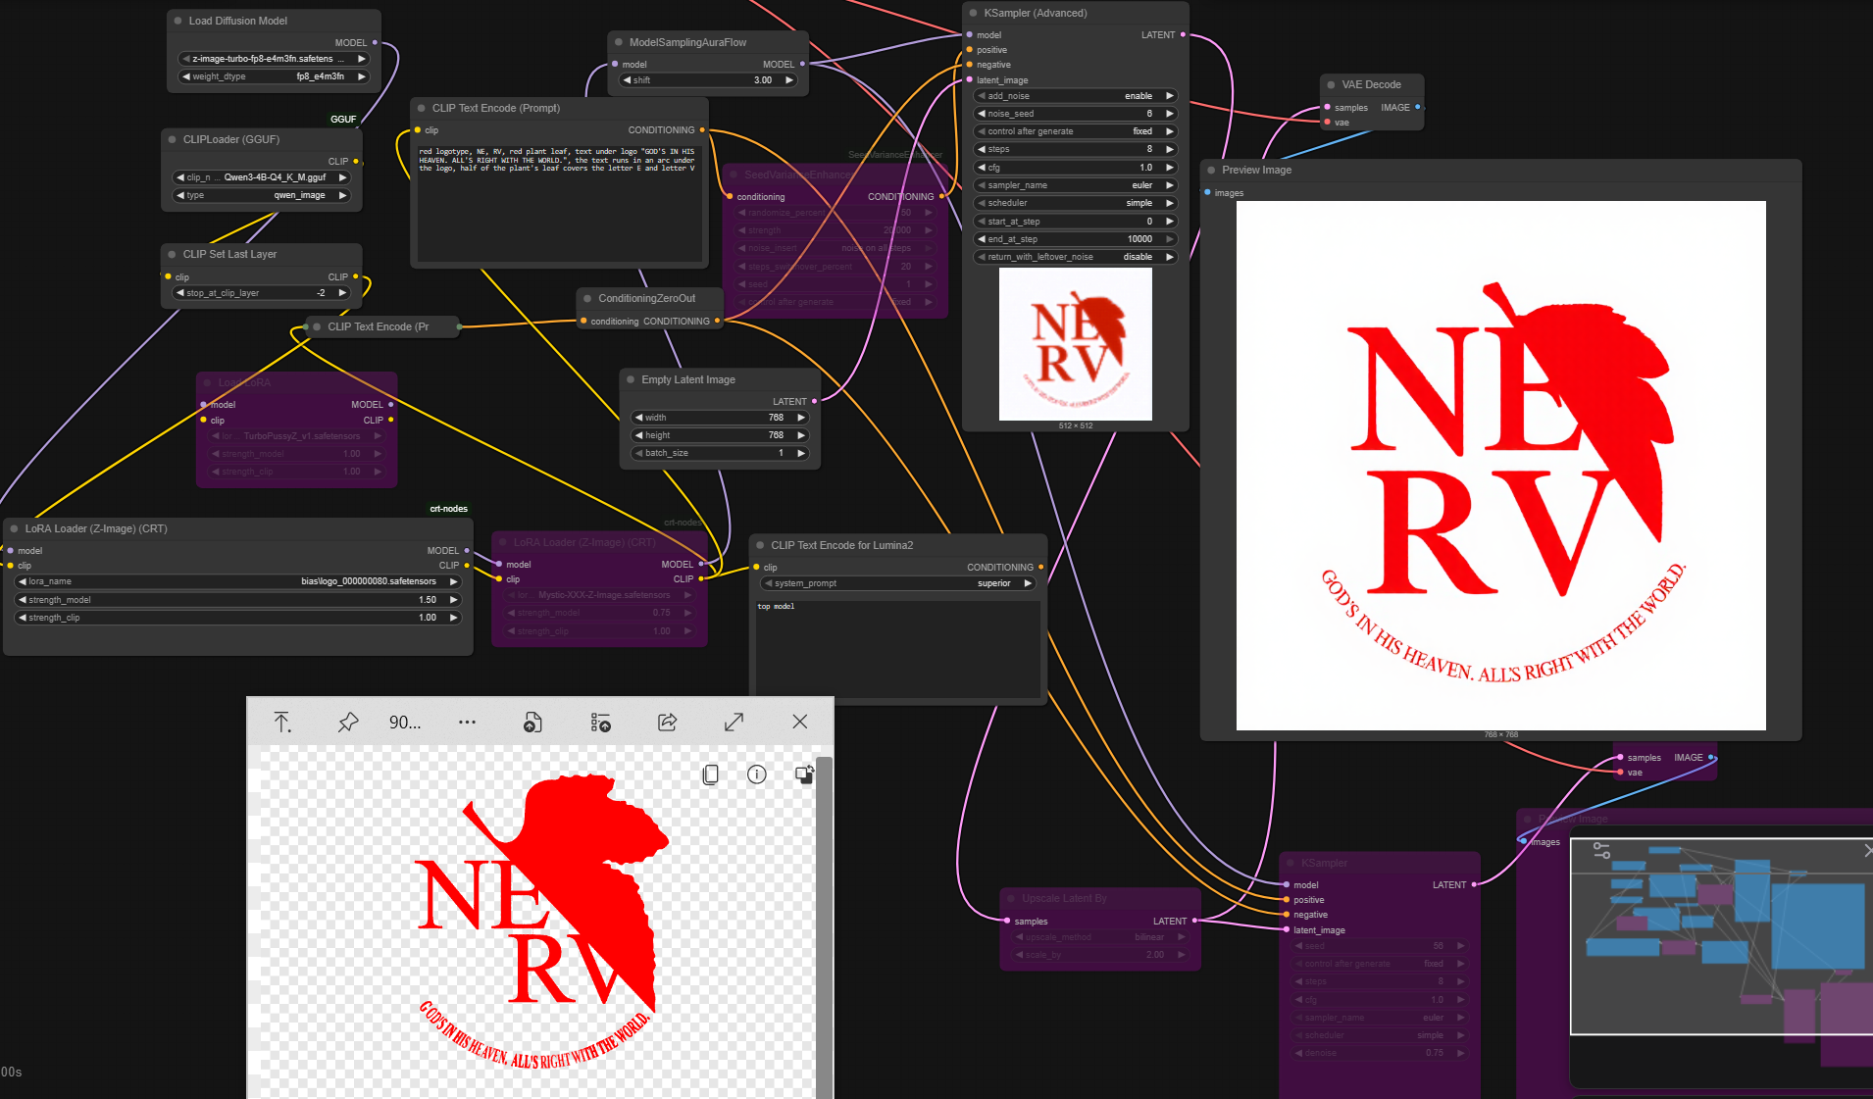
Task: Open the sampler_name dropdown set to euler
Action: pos(1076,185)
